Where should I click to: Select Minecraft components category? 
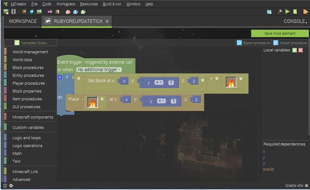(x=33, y=117)
